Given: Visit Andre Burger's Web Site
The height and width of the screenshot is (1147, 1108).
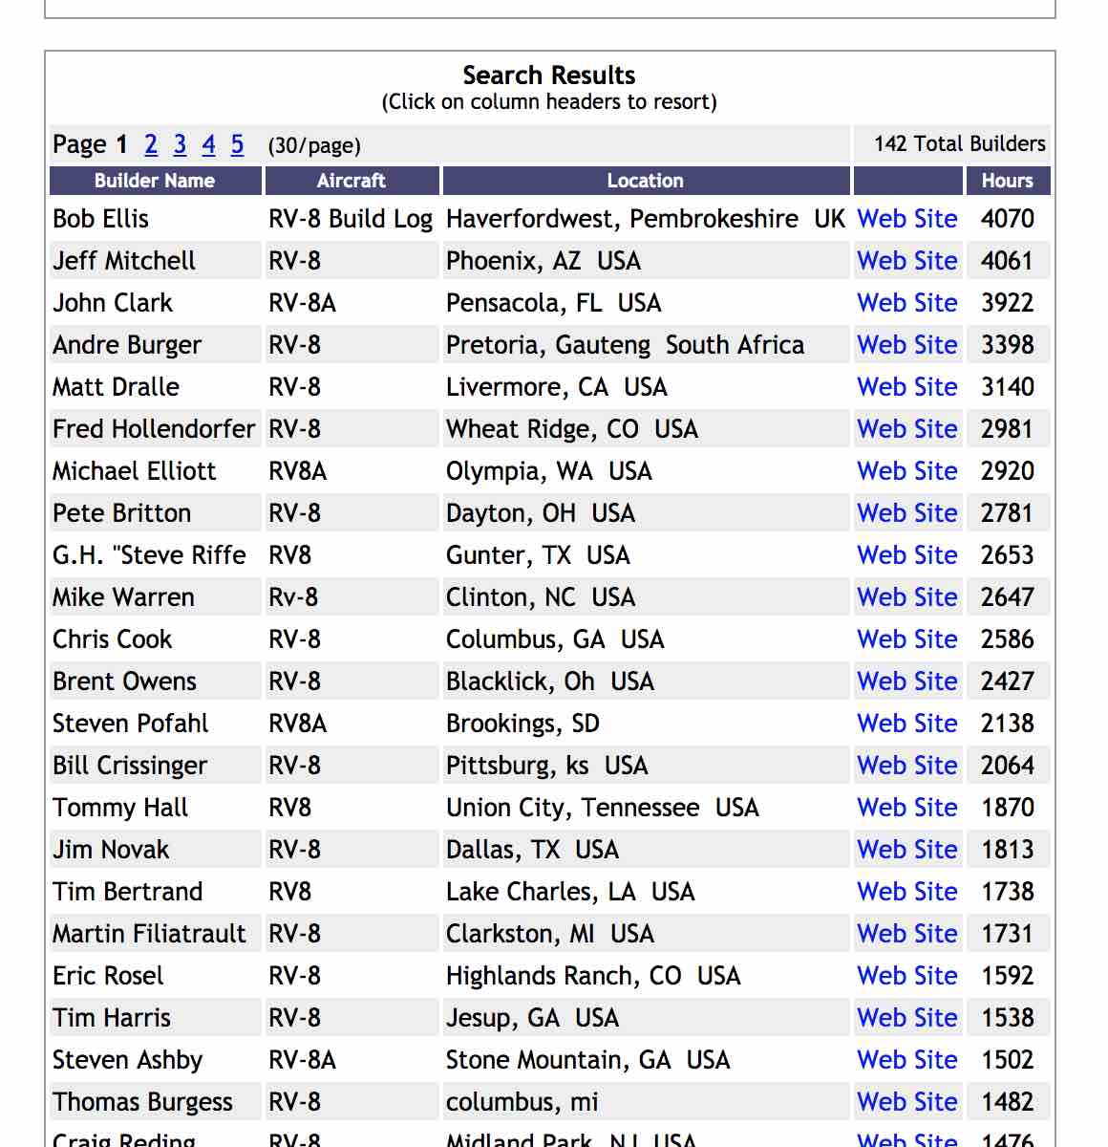Looking at the screenshot, I should [907, 345].
